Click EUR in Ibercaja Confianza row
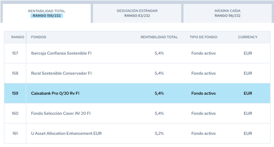This screenshot has width=274, height=147. click(248, 53)
